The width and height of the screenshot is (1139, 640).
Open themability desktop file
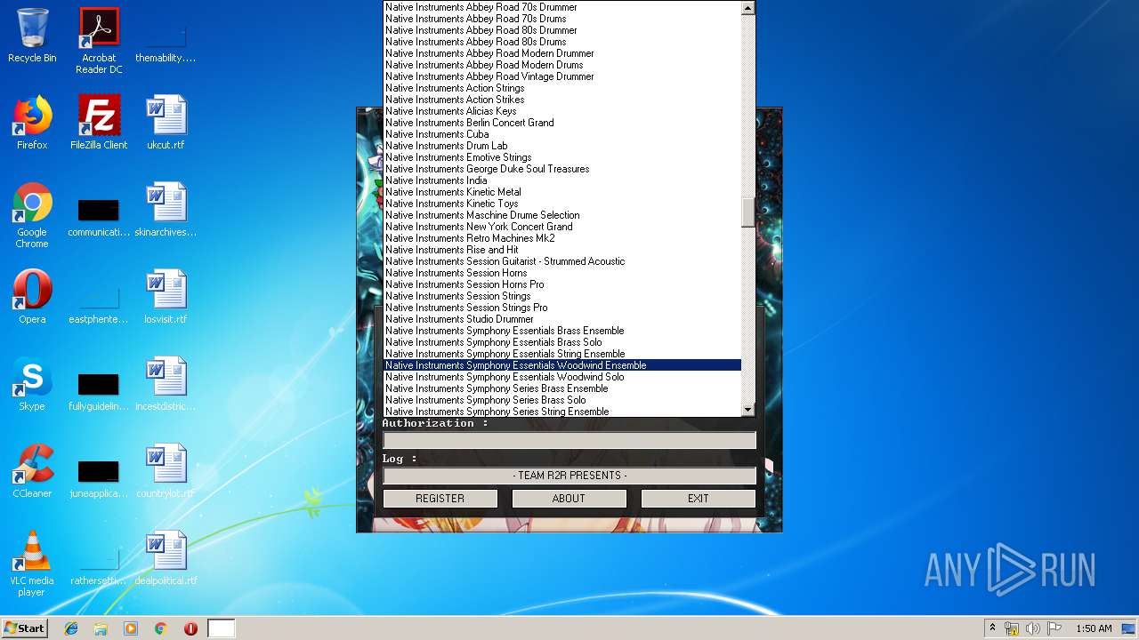click(166, 41)
